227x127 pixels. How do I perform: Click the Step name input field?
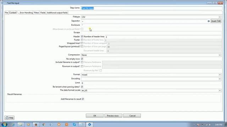[151, 8]
